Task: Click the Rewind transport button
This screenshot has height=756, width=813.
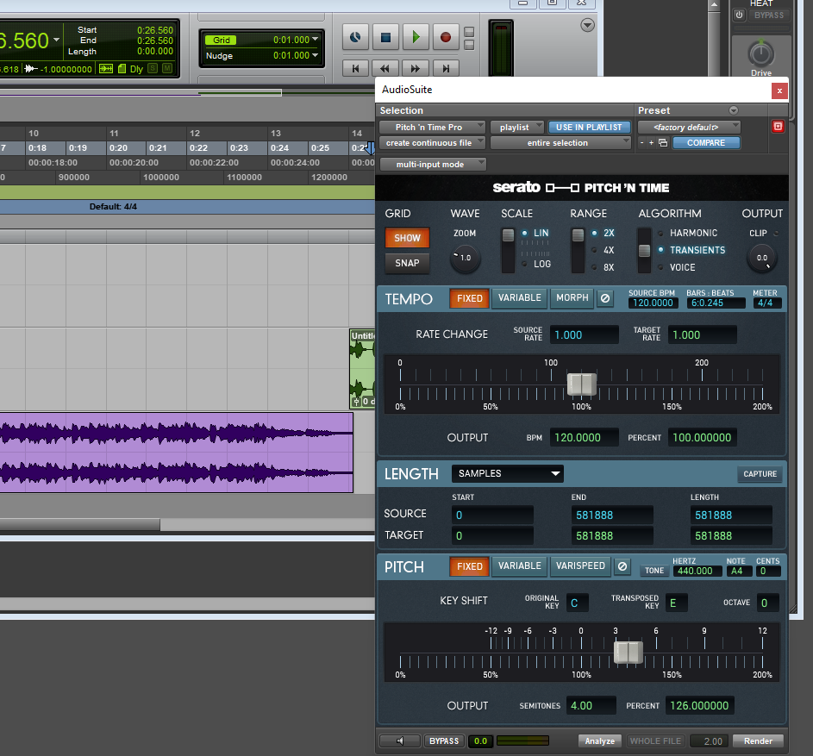Action: (385, 68)
